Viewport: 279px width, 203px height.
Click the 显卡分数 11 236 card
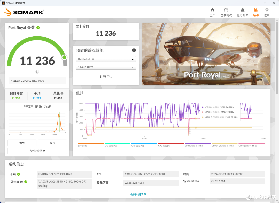[x=106, y=32]
